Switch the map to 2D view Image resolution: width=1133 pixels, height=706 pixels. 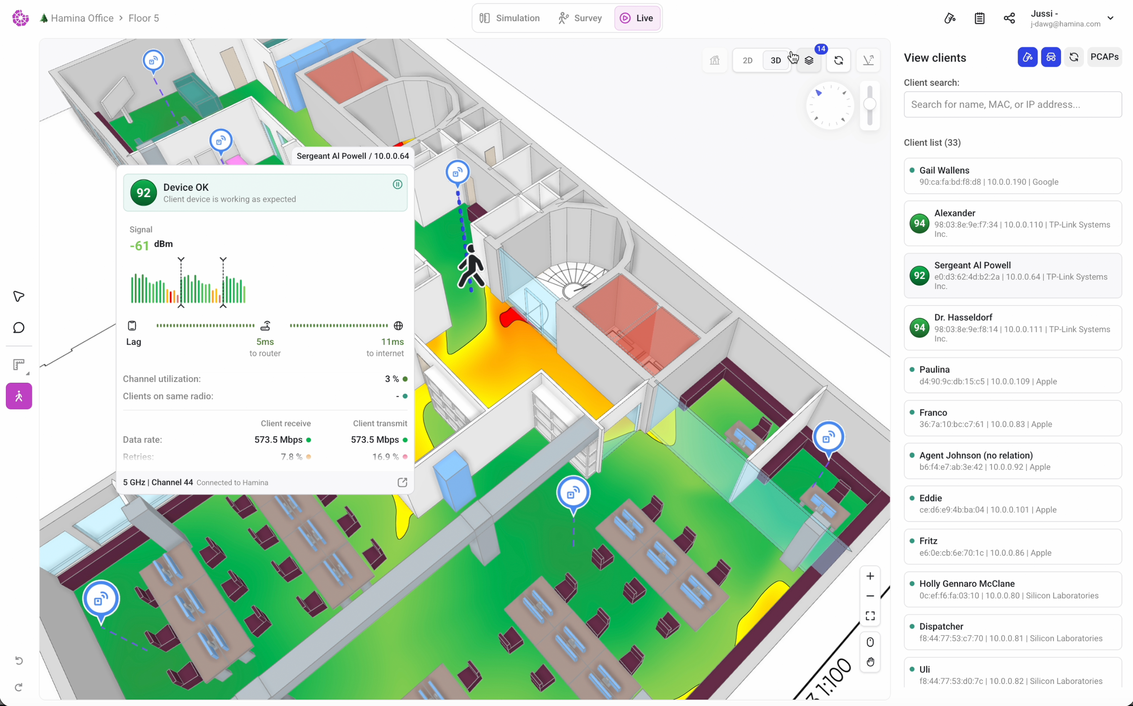[x=748, y=60]
